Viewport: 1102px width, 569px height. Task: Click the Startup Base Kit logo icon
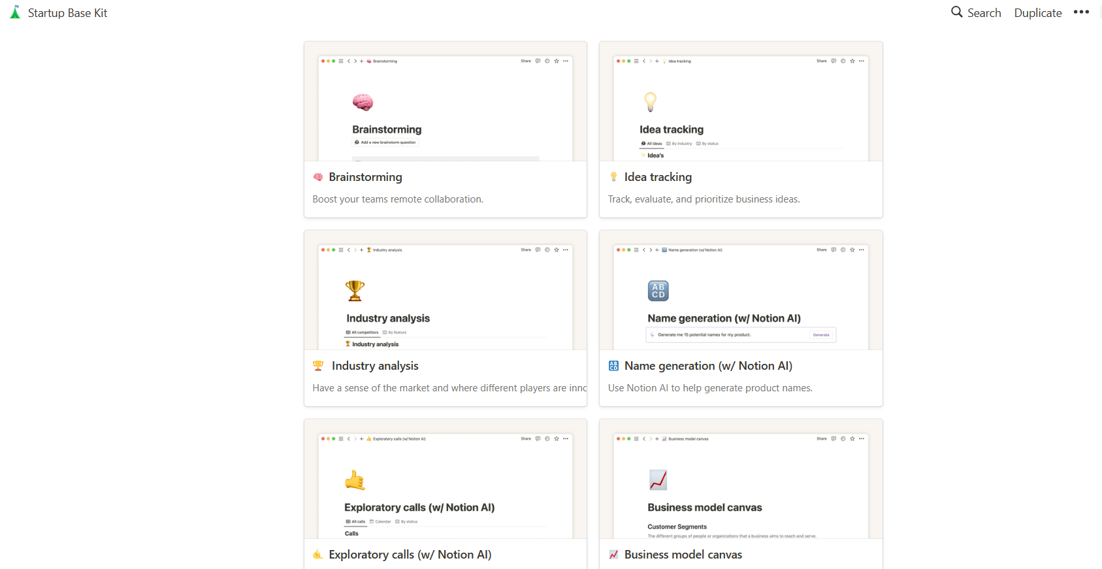[15, 12]
